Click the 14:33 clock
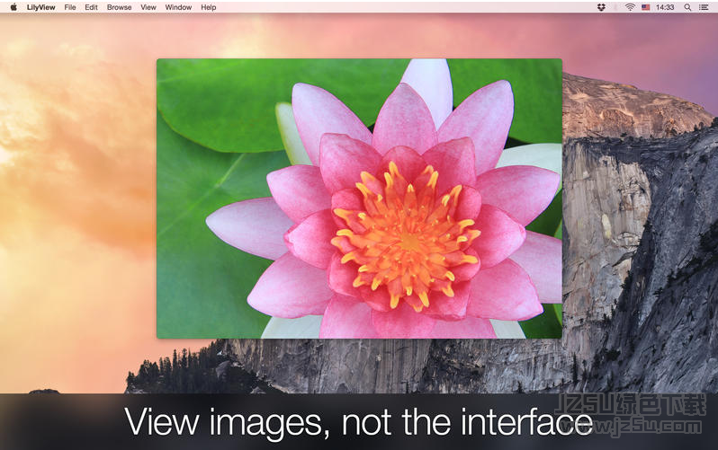Image resolution: width=718 pixels, height=450 pixels. click(x=664, y=7)
